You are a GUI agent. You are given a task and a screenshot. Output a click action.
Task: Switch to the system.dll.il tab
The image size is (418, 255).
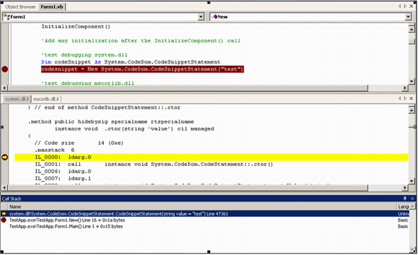click(17, 99)
